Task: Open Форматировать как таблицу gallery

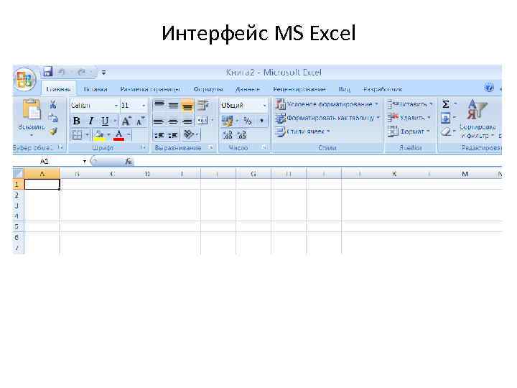Action: 327,118
